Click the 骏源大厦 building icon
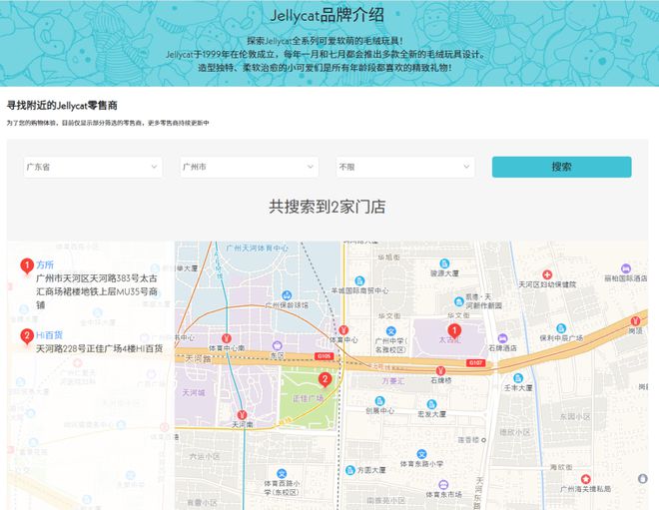 [x=444, y=263]
